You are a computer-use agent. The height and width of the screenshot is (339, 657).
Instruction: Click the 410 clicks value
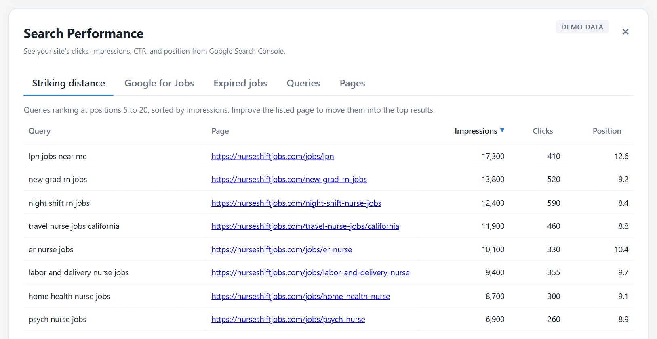554,156
